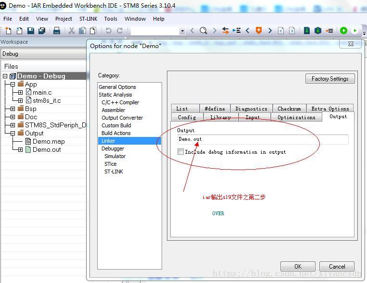Open the toolbar search combo box dropdown

[x=182, y=31]
